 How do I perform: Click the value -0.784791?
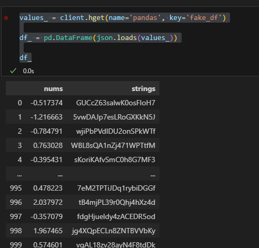coord(46,131)
